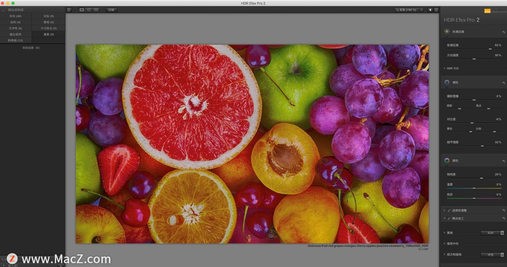Switch to split preview view icon
Viewport: 507px width, 267px height.
(x=89, y=10)
